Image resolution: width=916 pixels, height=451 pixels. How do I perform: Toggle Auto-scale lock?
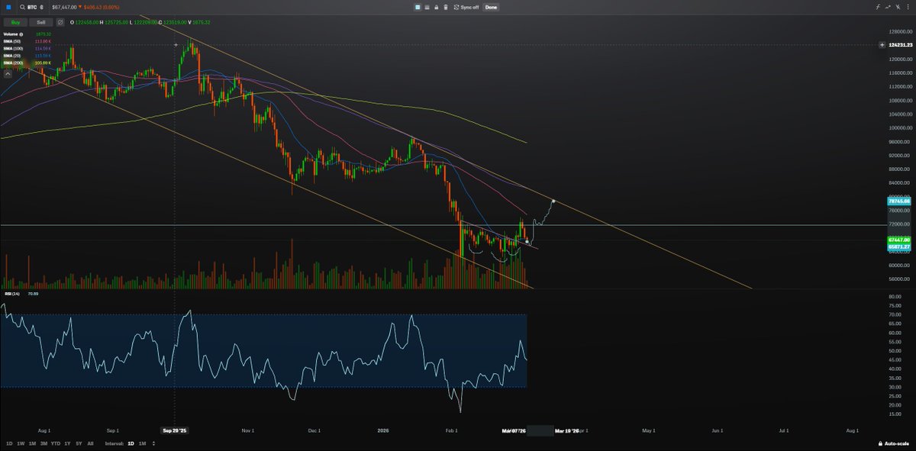pos(894,443)
